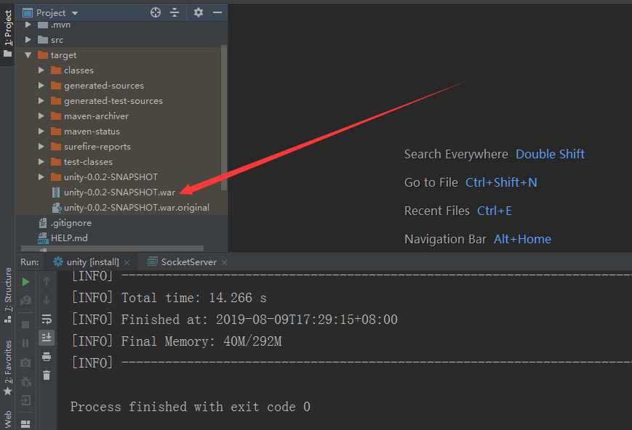Switch to unity [install] run tab

tap(92, 262)
